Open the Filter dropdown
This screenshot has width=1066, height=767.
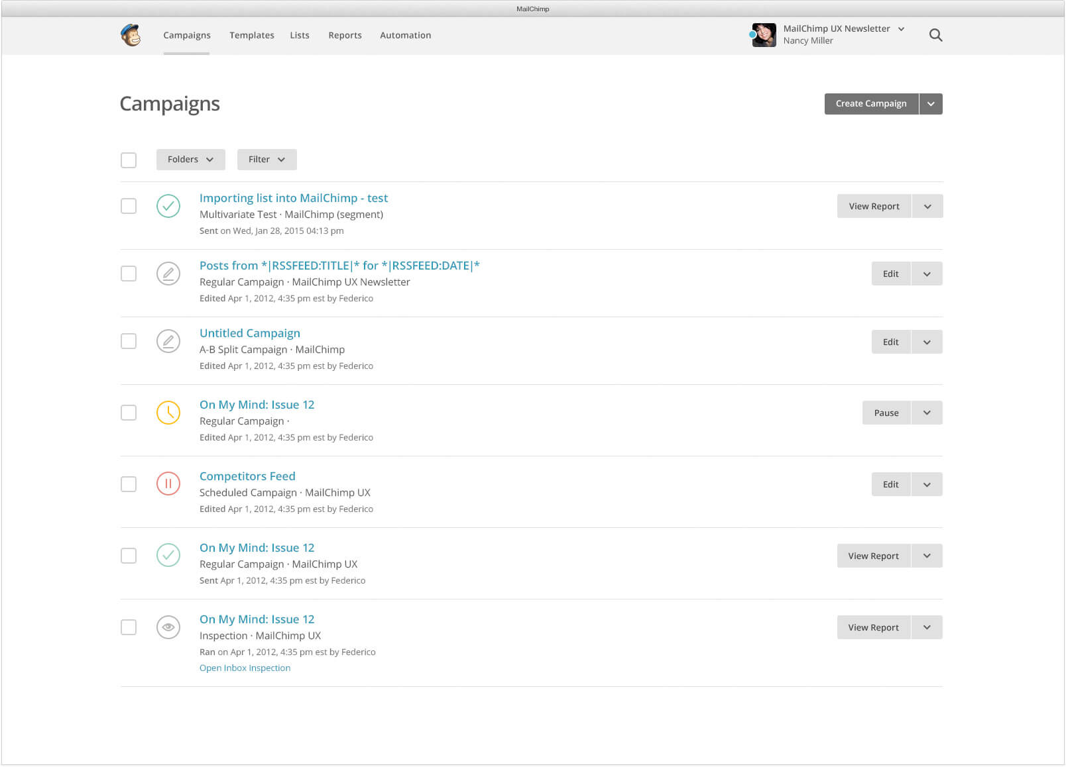coord(266,160)
